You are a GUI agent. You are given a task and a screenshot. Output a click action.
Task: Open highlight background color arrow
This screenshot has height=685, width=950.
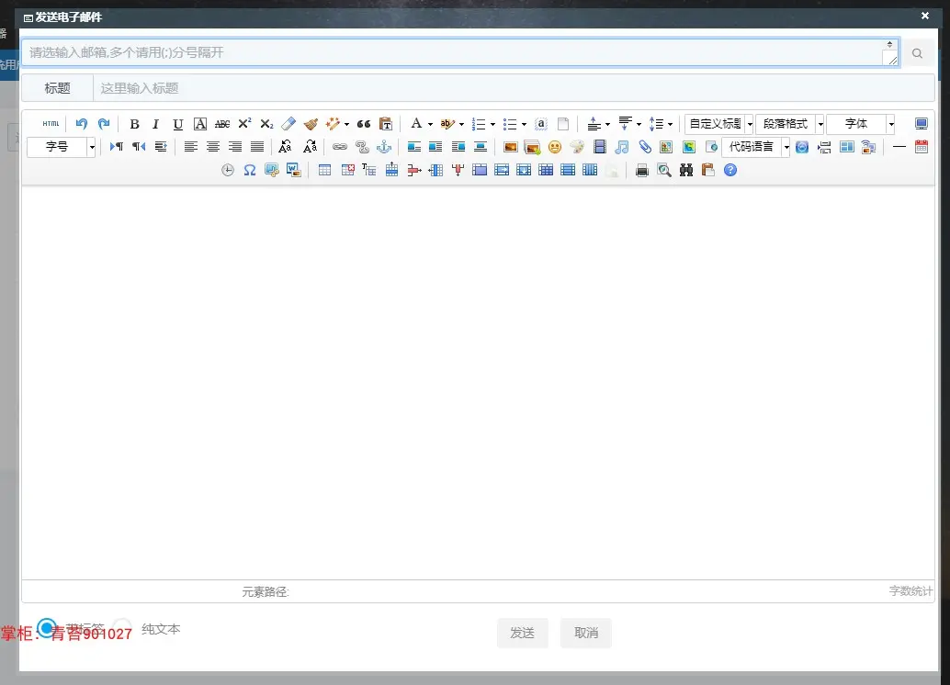coord(461,124)
